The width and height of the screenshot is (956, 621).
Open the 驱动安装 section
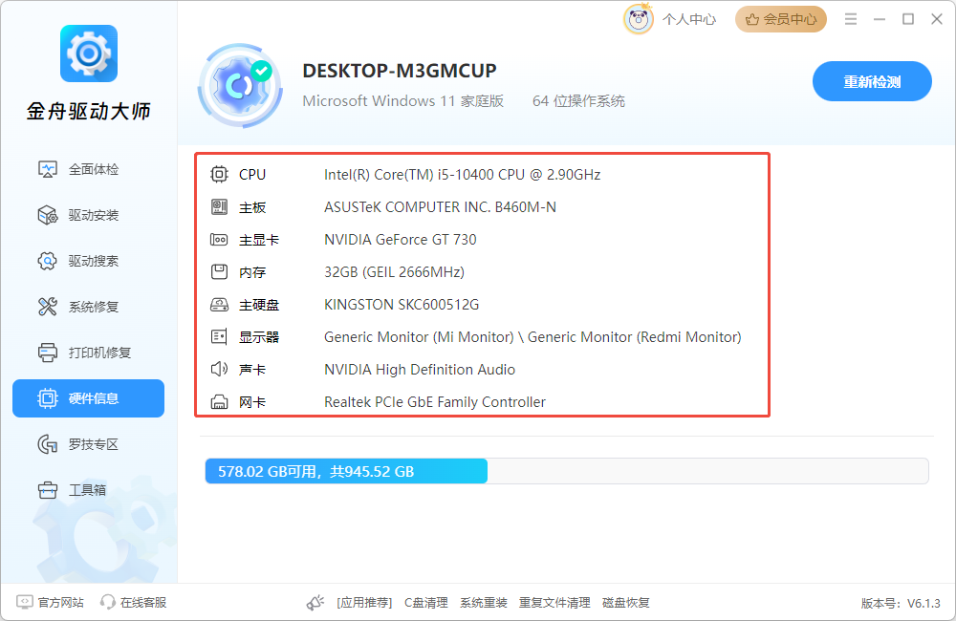point(88,215)
